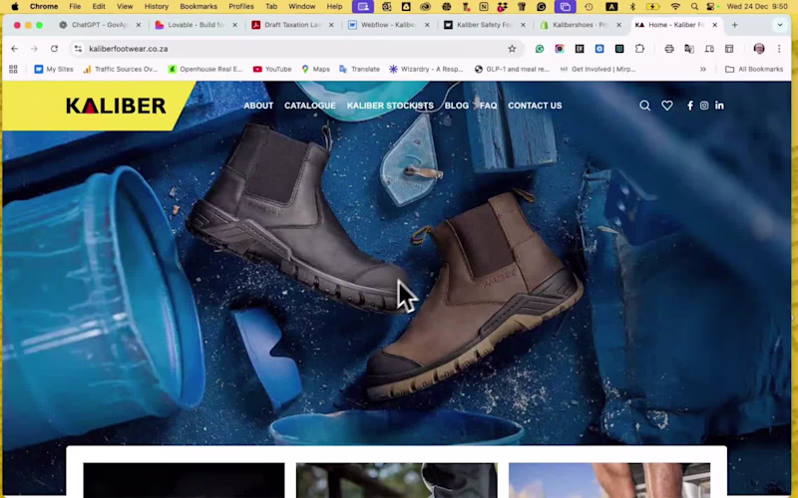Click the Grammarly extension icon

click(x=540, y=48)
